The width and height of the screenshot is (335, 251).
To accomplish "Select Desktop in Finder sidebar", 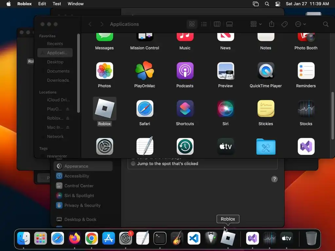I will (55, 62).
